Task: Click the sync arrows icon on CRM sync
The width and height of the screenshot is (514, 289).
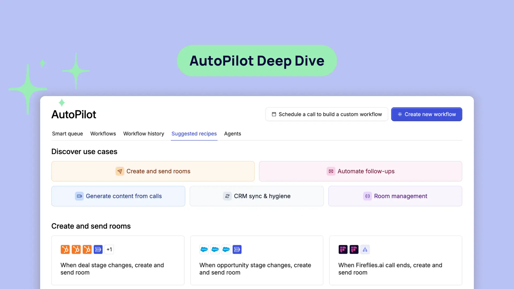Action: (227, 196)
